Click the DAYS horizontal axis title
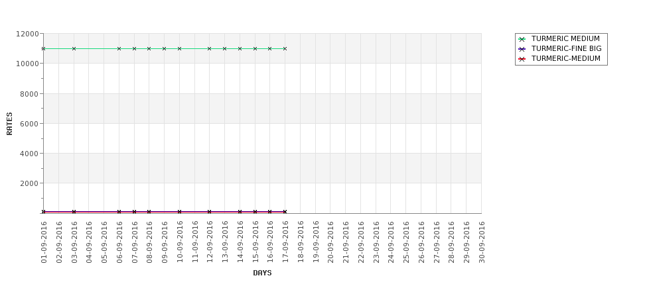Viewport: 647px width, 284px height. (x=262, y=273)
